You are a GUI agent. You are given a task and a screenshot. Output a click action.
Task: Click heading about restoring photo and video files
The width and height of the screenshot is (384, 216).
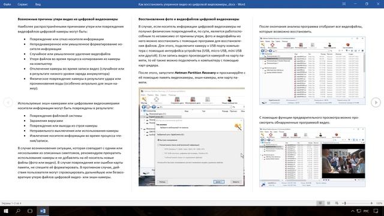189,19
